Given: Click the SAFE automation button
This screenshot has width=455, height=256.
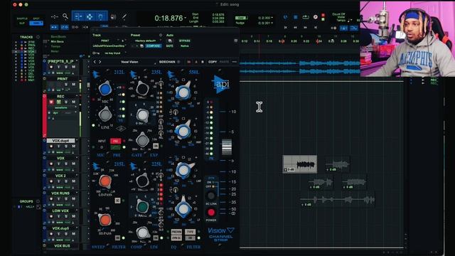Looking at the screenshot, I should (x=170, y=46).
